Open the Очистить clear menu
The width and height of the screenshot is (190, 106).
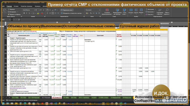(x=150, y=14)
